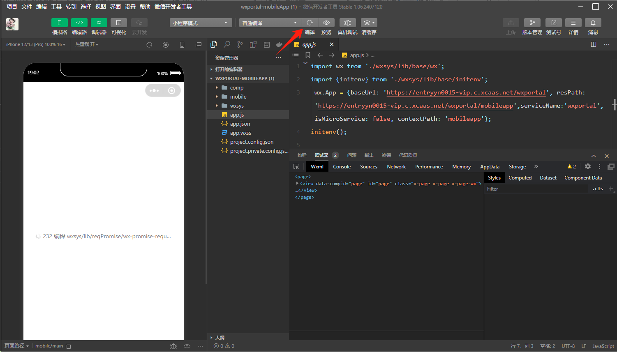Detach the simulator into a separate window

[x=199, y=45]
